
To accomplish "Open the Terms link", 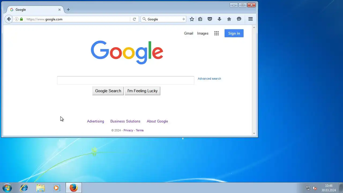I will pos(140,130).
